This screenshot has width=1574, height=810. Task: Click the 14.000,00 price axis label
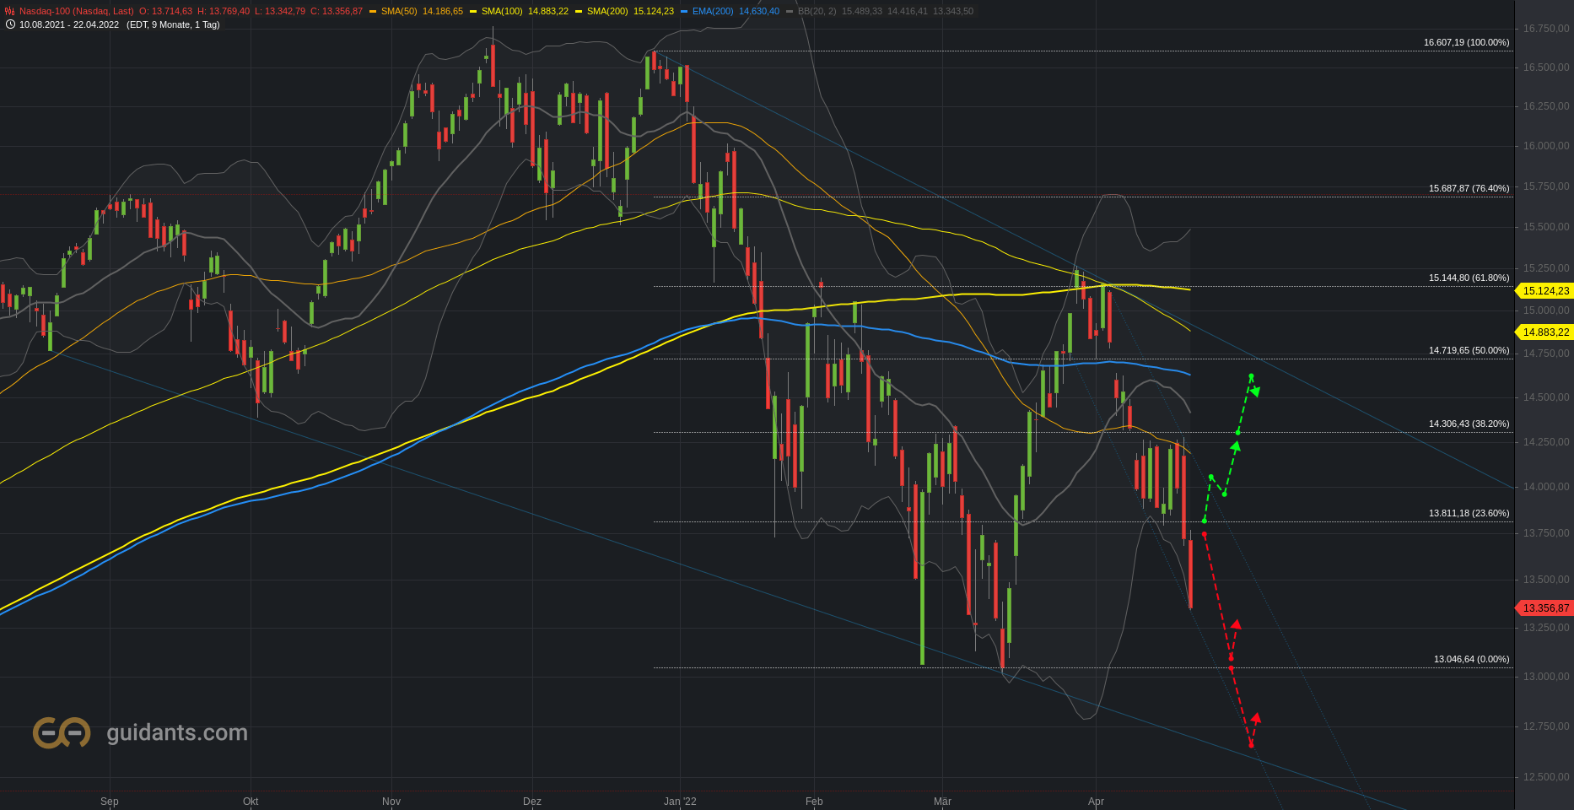[x=1546, y=487]
